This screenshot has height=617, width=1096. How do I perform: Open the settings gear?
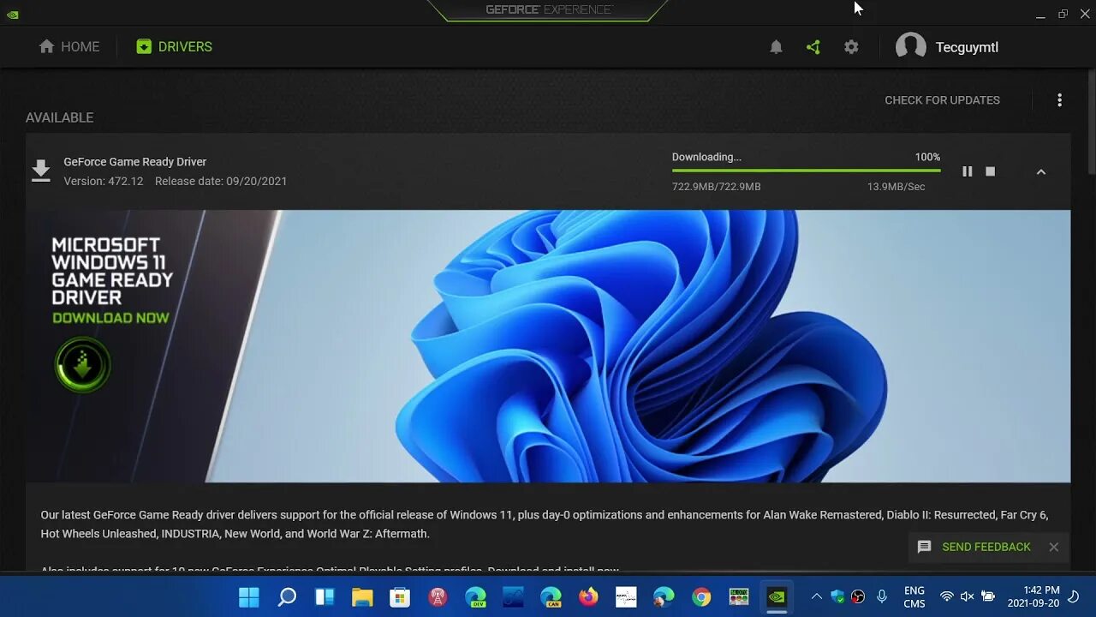(x=851, y=47)
